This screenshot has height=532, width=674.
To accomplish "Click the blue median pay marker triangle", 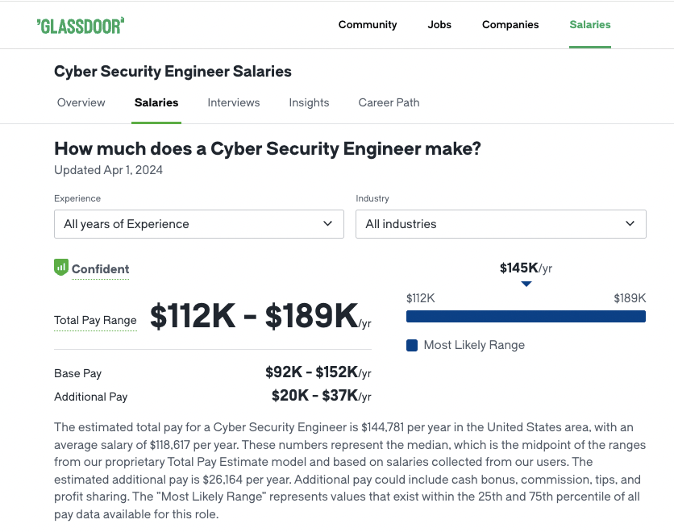I will coord(526,284).
